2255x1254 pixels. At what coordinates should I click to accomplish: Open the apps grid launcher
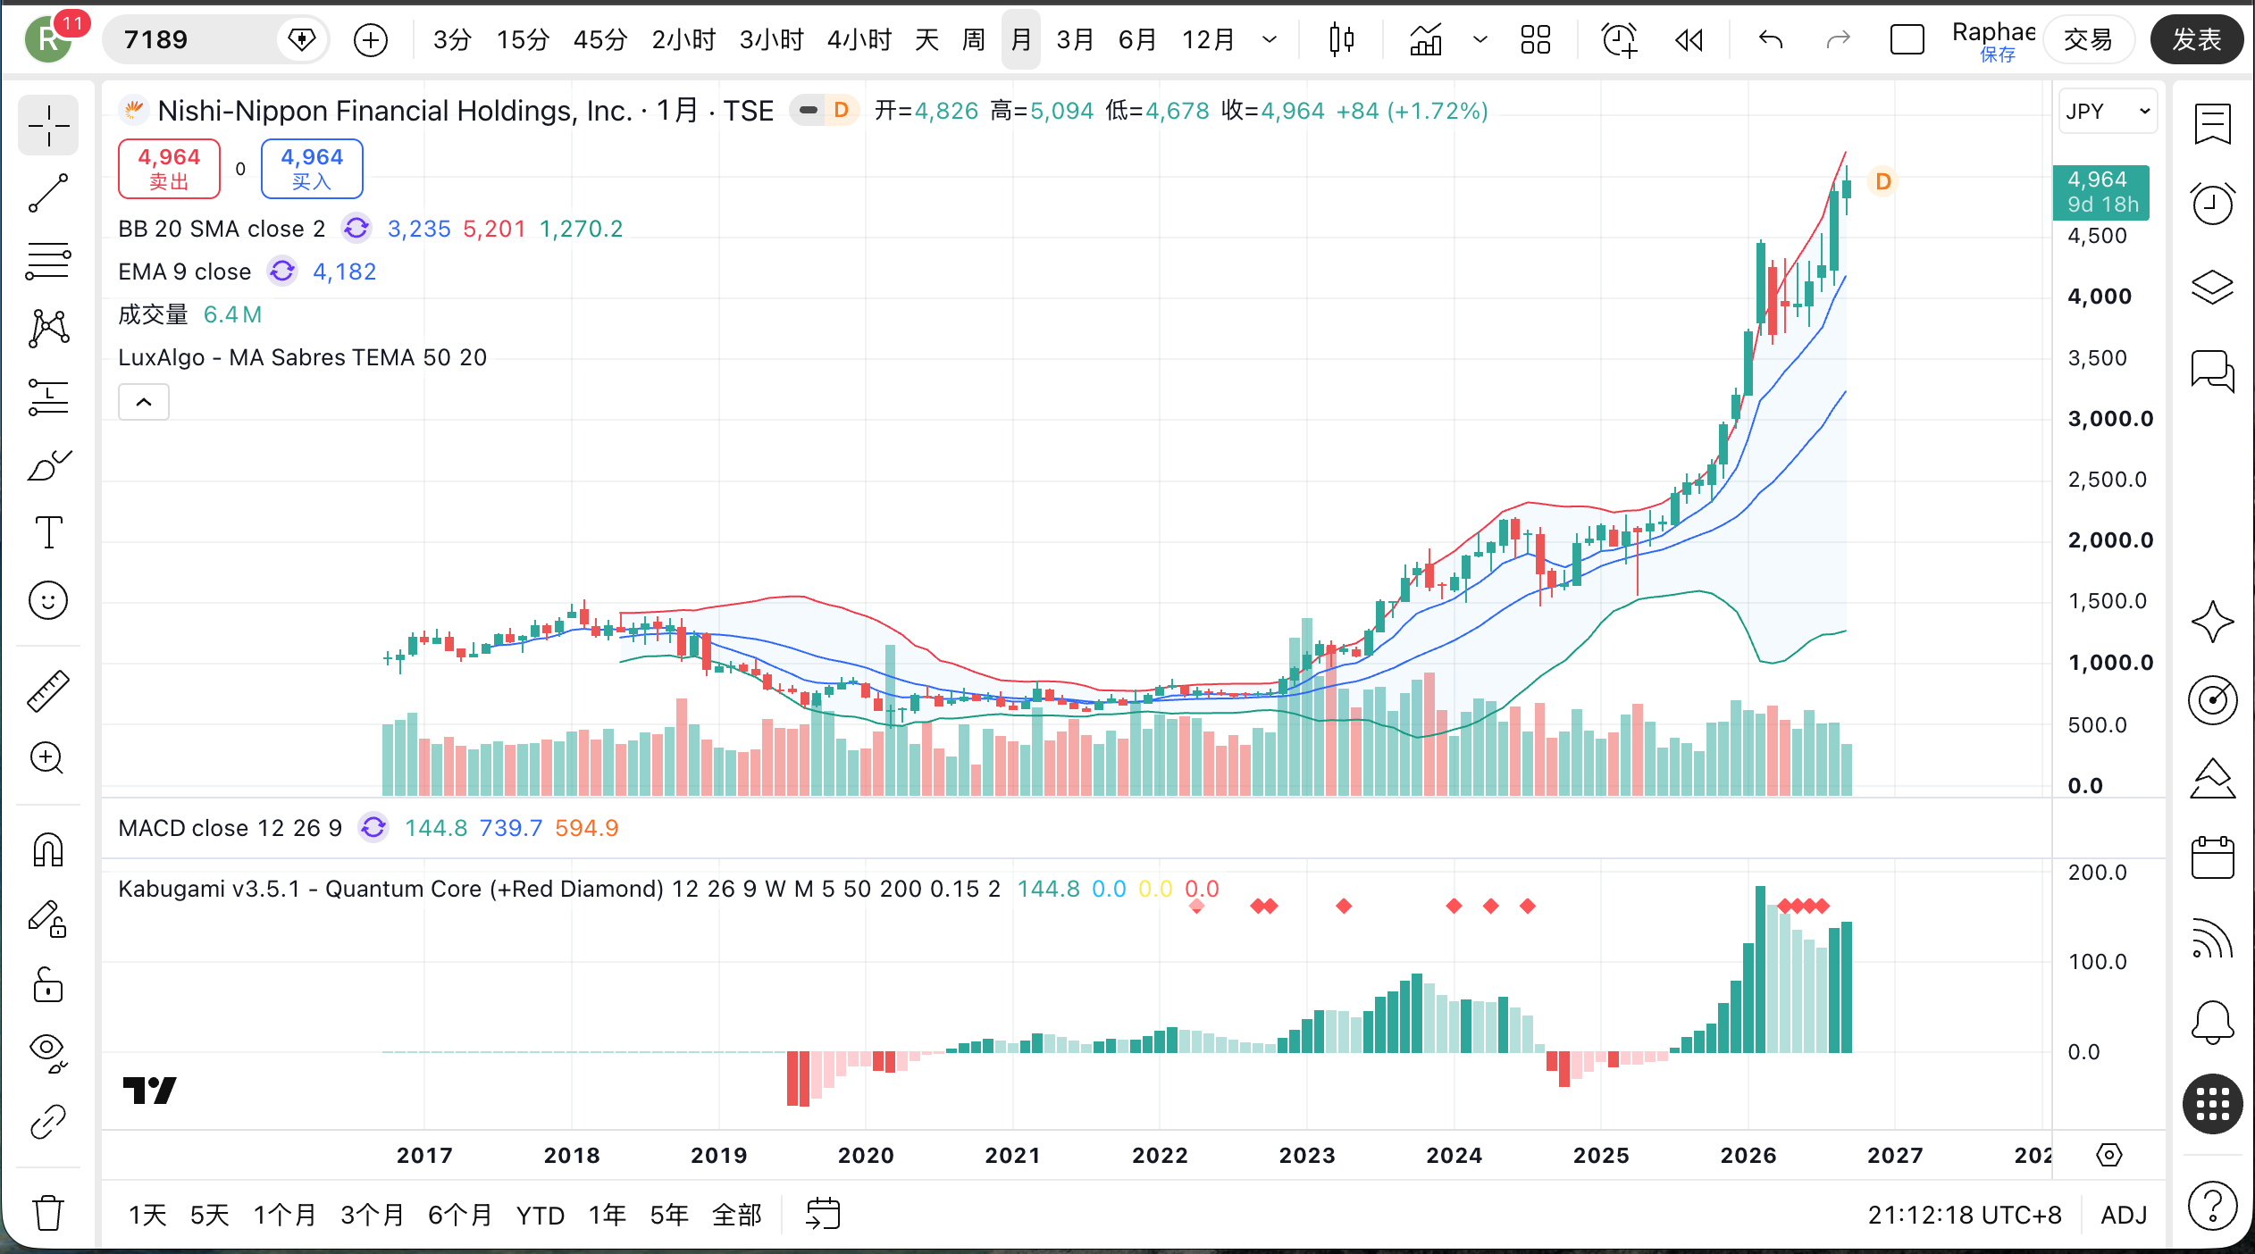(x=2212, y=1104)
